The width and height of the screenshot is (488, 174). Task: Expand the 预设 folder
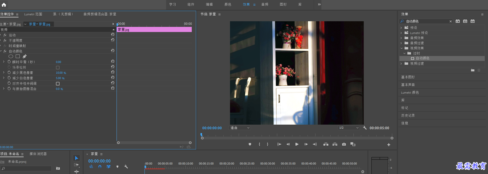click(x=401, y=28)
